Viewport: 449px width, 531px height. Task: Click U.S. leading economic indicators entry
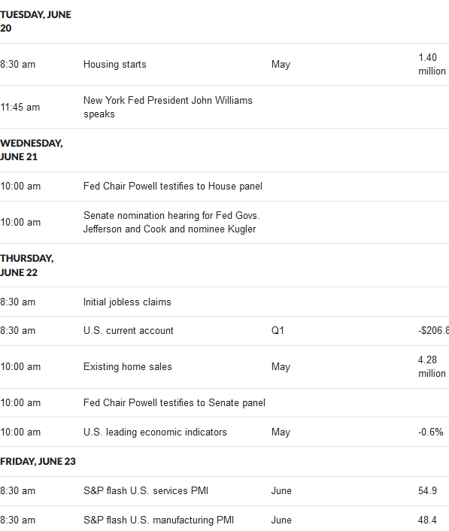click(x=155, y=432)
